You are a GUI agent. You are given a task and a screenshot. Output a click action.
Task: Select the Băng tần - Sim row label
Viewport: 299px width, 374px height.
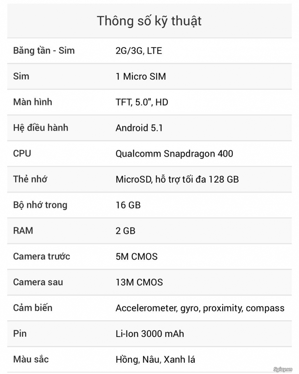coord(44,51)
